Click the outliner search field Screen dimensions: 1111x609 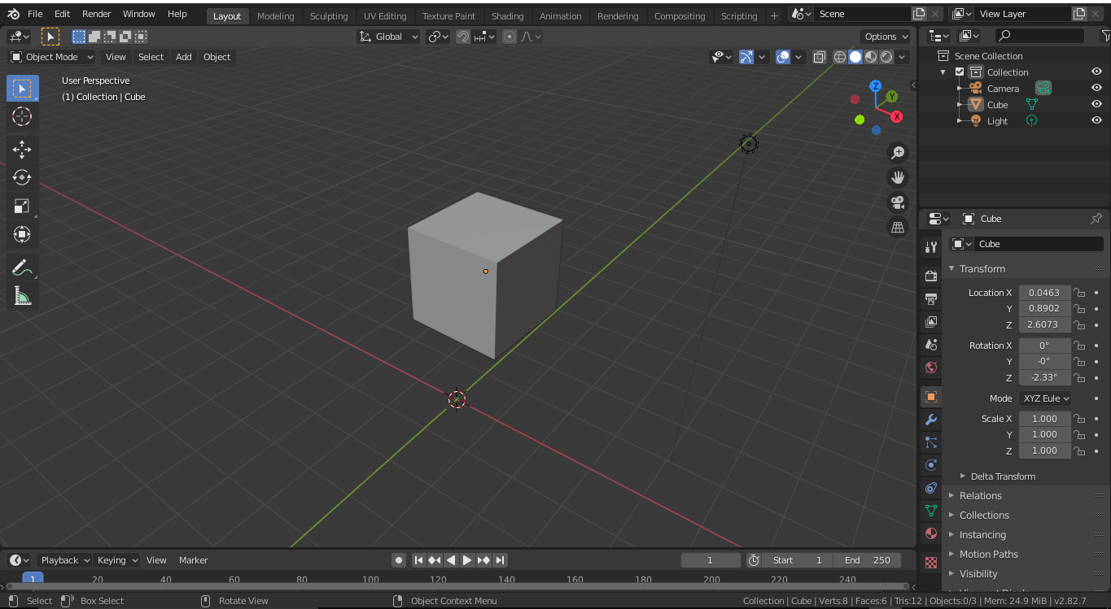1040,36
